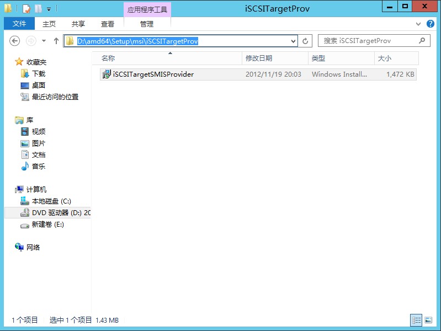Click the 计算机 computer icon
441x331 pixels.
[19, 190]
